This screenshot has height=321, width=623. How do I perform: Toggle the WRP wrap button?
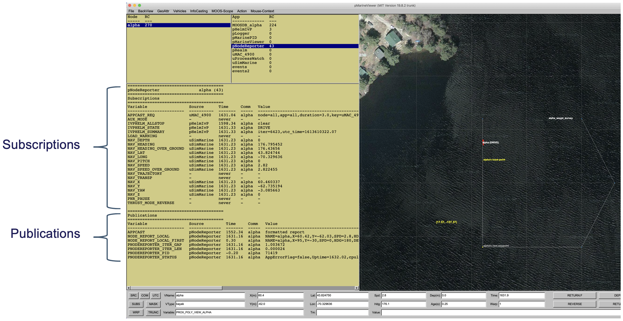136,312
